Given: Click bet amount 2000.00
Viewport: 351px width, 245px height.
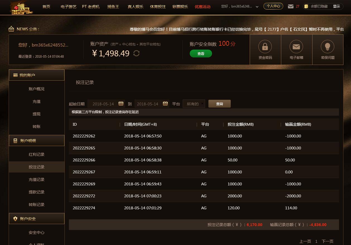Looking at the screenshot, I should (235, 196).
